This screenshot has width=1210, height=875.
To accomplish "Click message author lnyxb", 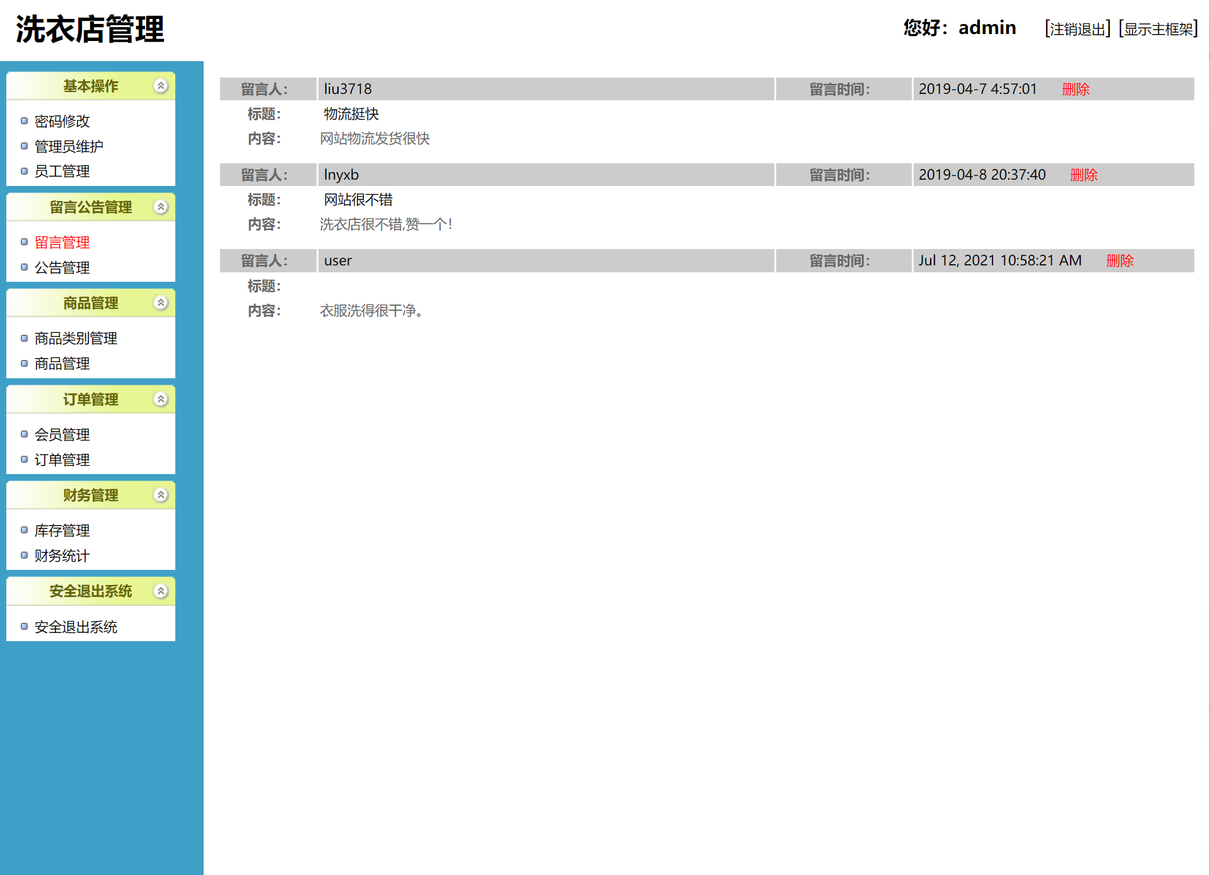I will tap(341, 175).
